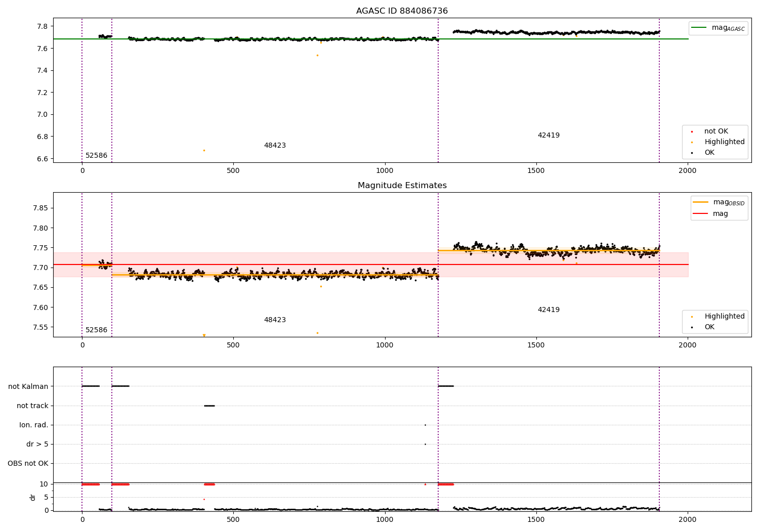This screenshot has height=531, width=759.
Task: Click the 'dr > 5' axis label
Action: [x=37, y=444]
